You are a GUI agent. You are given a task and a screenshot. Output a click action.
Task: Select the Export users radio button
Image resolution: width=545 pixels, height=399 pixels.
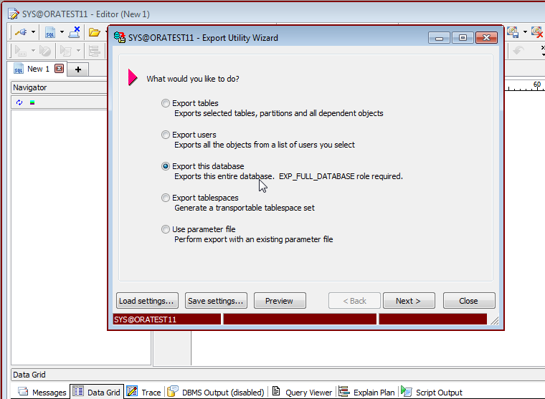click(166, 135)
